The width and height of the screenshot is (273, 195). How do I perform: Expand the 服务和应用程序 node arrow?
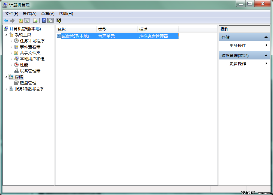click(7, 89)
